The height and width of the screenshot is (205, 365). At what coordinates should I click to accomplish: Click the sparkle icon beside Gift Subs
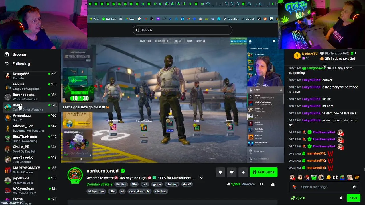click(x=243, y=172)
